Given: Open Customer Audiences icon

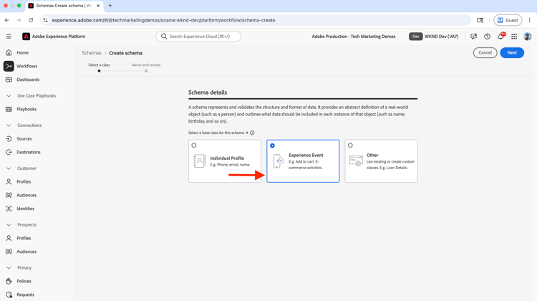Looking at the screenshot, I should pyautogui.click(x=9, y=195).
